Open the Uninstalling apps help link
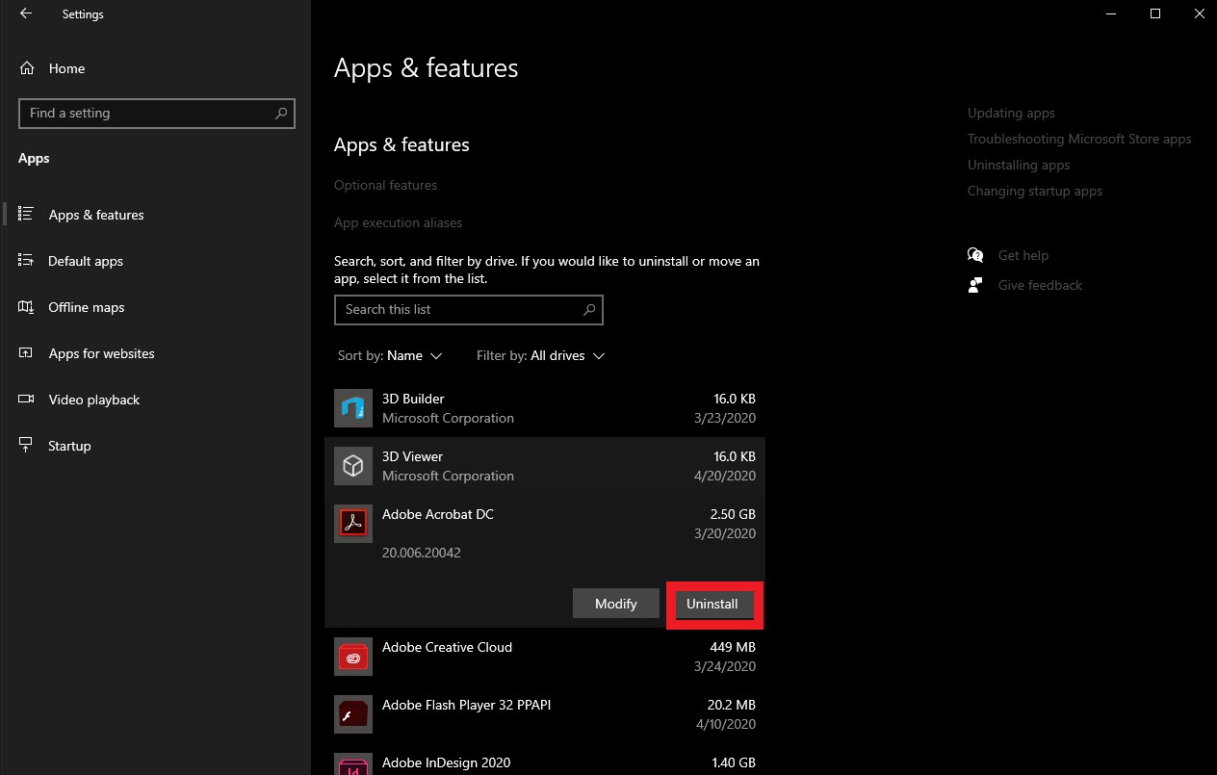 [x=1019, y=165]
